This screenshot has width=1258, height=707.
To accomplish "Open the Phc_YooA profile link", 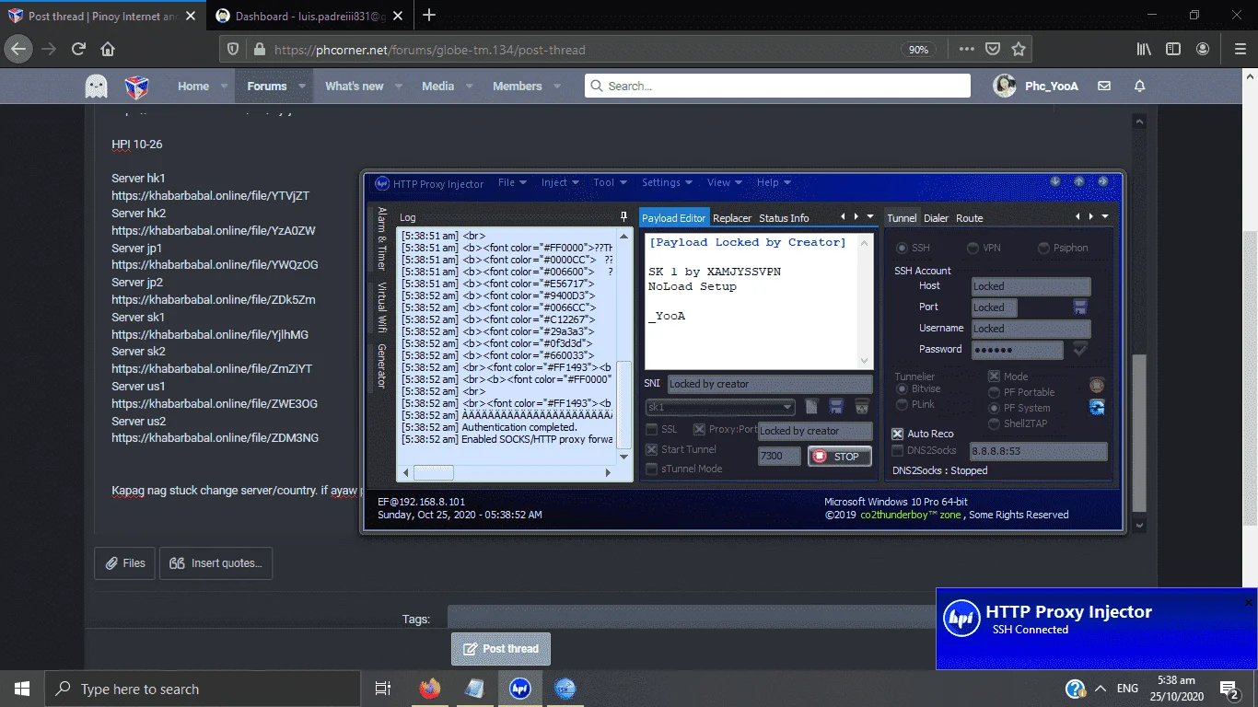I will click(1035, 86).
